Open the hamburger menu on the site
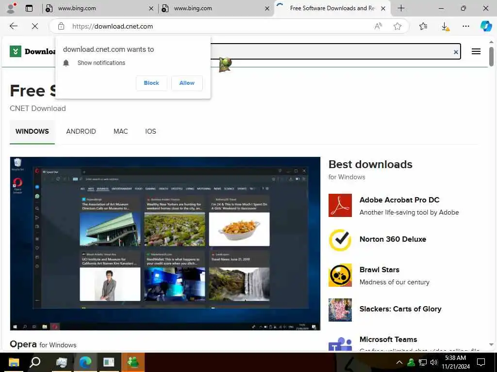 [x=476, y=51]
